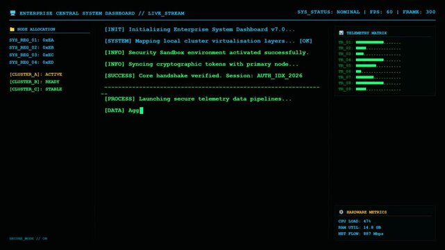Click the '[SYSTEM] Mapping local cluster' log line

pyautogui.click(x=208, y=41)
